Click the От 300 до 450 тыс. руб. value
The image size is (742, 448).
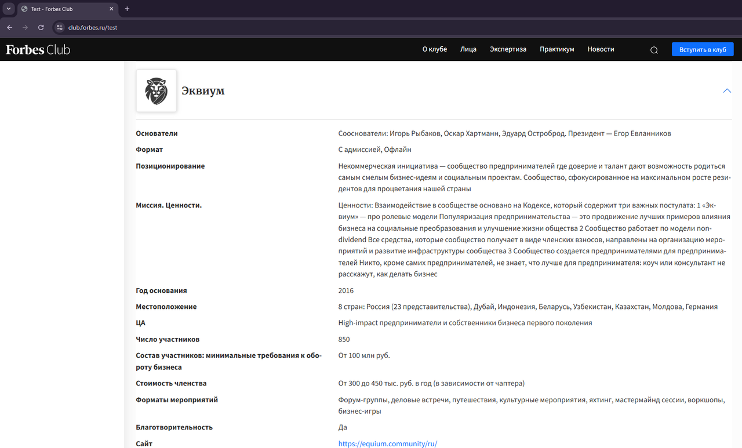tap(431, 383)
